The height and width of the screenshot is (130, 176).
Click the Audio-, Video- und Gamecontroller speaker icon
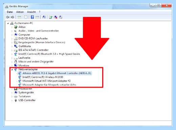[x=16, y=31]
